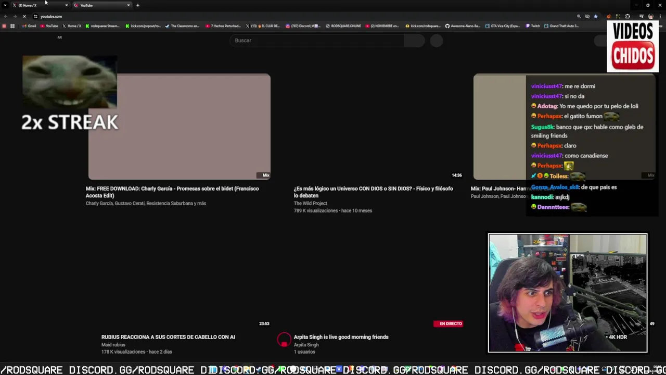666x375 pixels.
Task: Open the 7 Hechos Perturbad bookmark
Action: (x=223, y=26)
